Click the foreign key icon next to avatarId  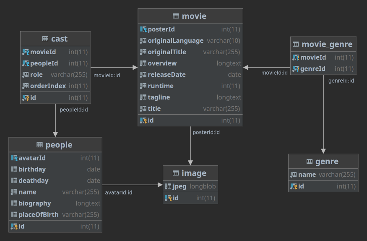(x=14, y=158)
